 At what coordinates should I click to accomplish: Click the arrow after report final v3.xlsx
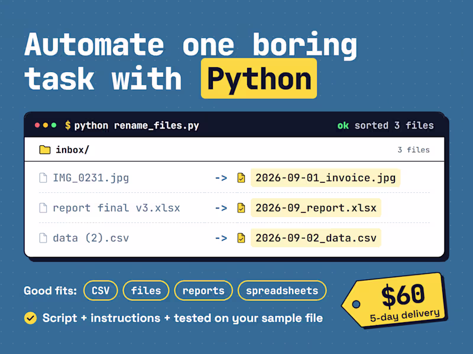tap(221, 208)
